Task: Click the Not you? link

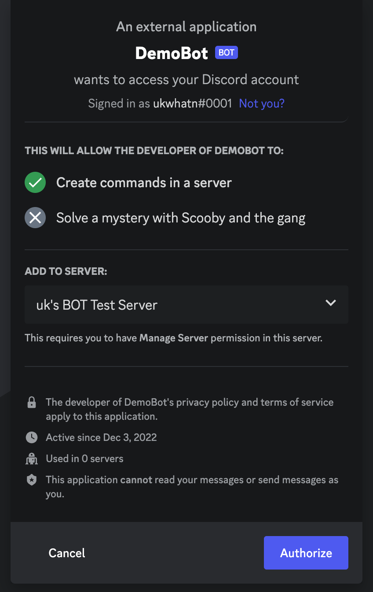Action: pyautogui.click(x=262, y=103)
